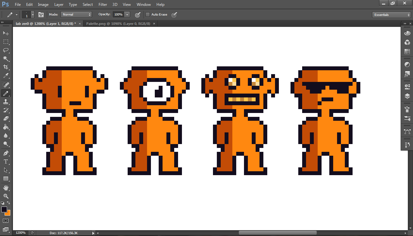This screenshot has width=413, height=236.
Task: Open the Swatches panel grid icon
Action: click(x=407, y=52)
